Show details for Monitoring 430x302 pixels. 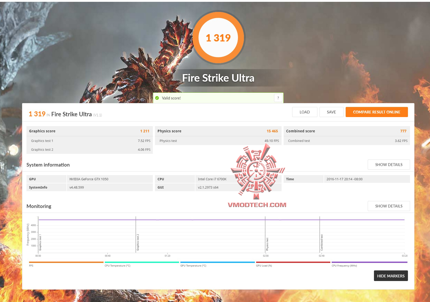[389, 206]
